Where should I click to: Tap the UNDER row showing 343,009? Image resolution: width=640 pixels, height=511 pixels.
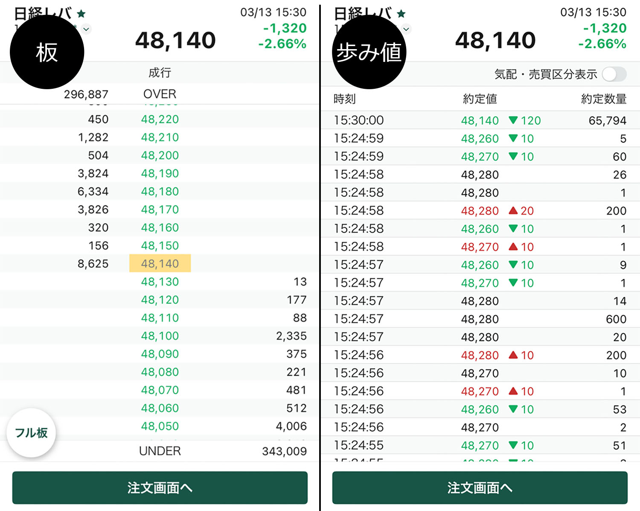pyautogui.click(x=160, y=451)
